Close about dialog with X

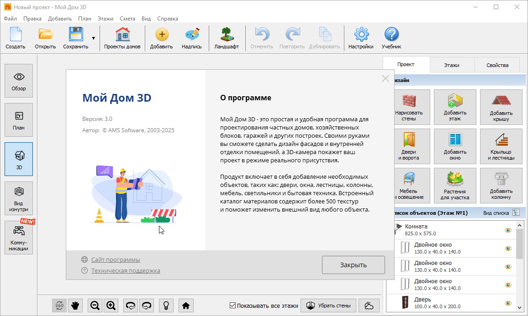point(385,79)
